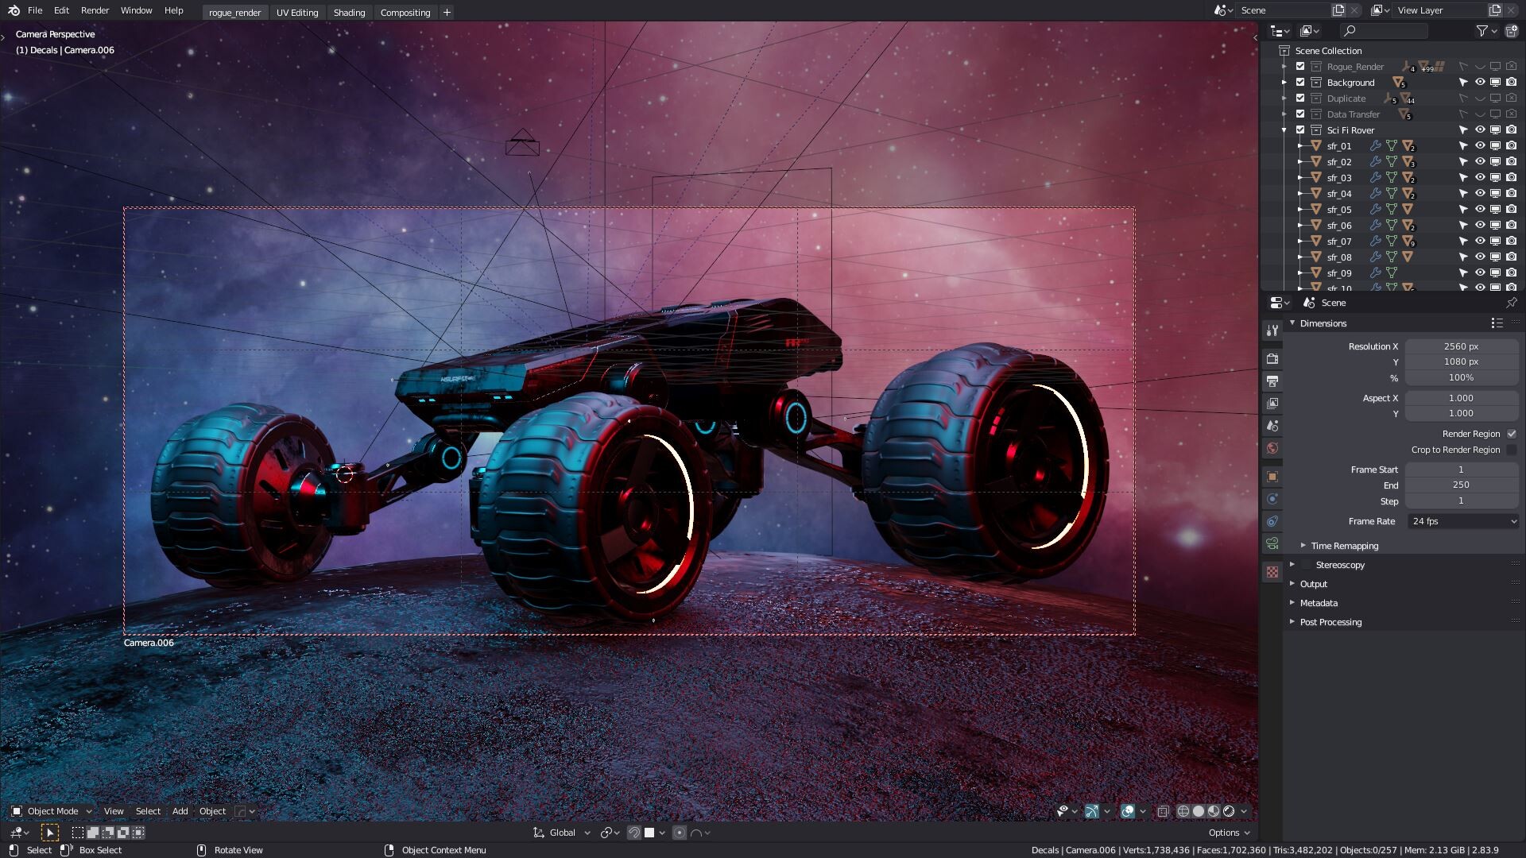This screenshot has width=1526, height=858.
Task: Open the Dimensions render presets list
Action: [x=1497, y=323]
